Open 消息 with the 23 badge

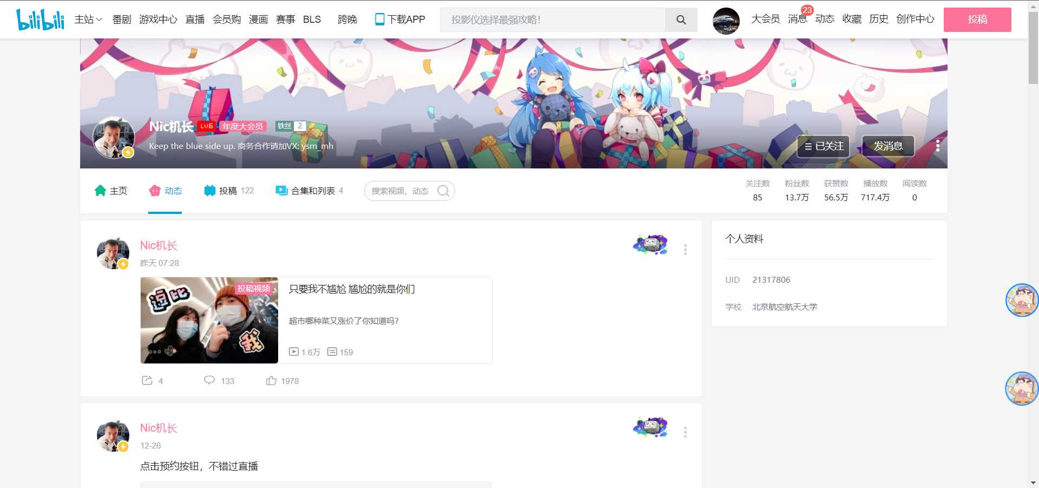(x=797, y=19)
